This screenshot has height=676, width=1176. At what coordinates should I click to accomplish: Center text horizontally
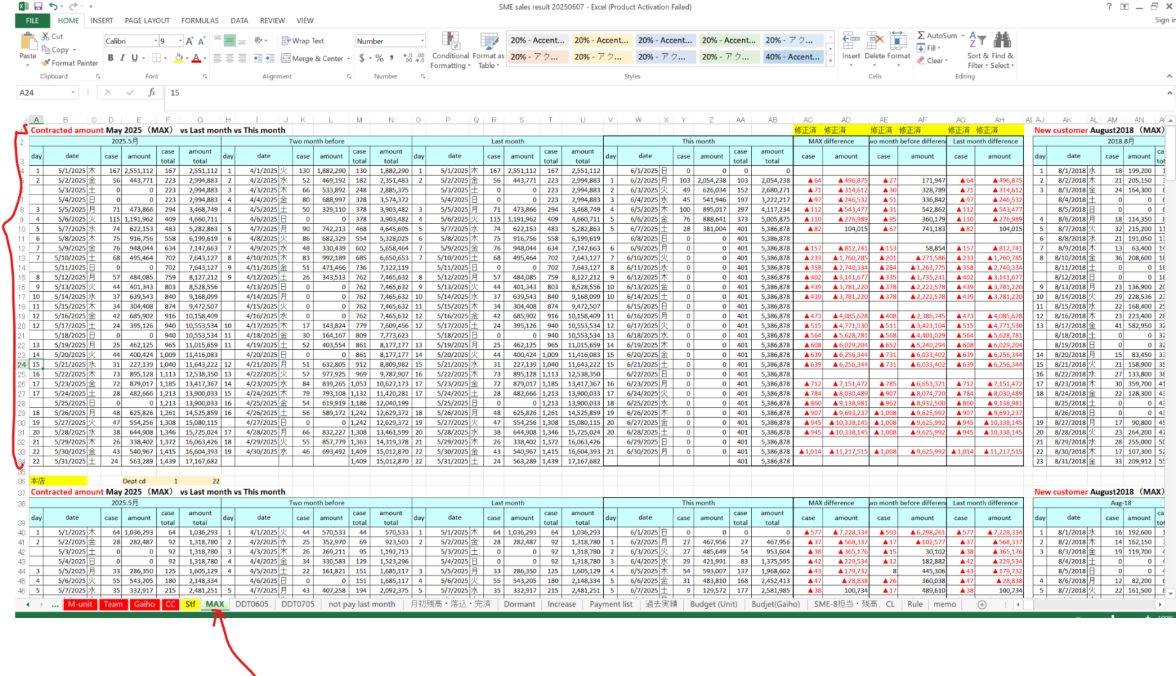click(230, 58)
